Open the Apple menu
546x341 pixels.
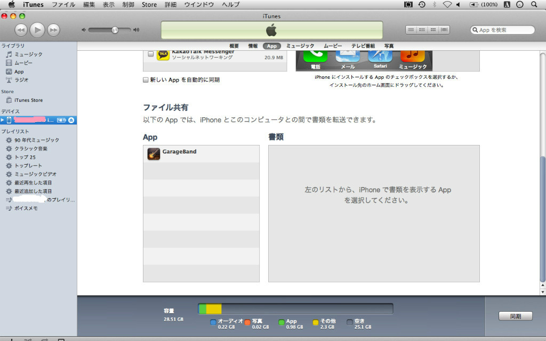(x=12, y=4)
